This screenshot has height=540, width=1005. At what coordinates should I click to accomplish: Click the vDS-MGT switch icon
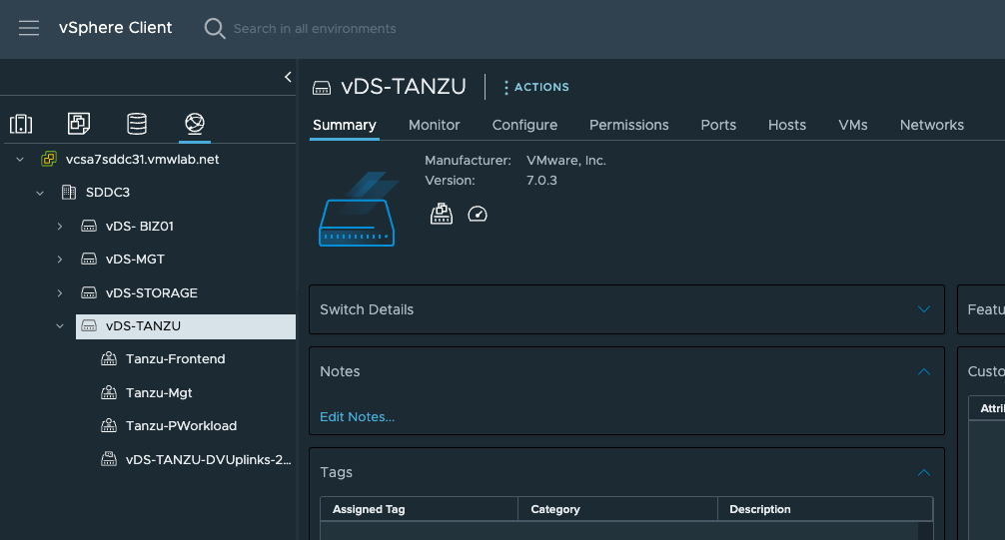89,259
